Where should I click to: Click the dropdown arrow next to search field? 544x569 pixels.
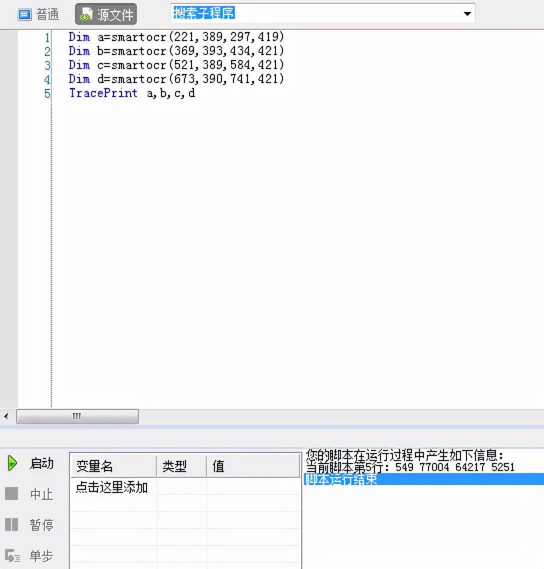point(468,13)
